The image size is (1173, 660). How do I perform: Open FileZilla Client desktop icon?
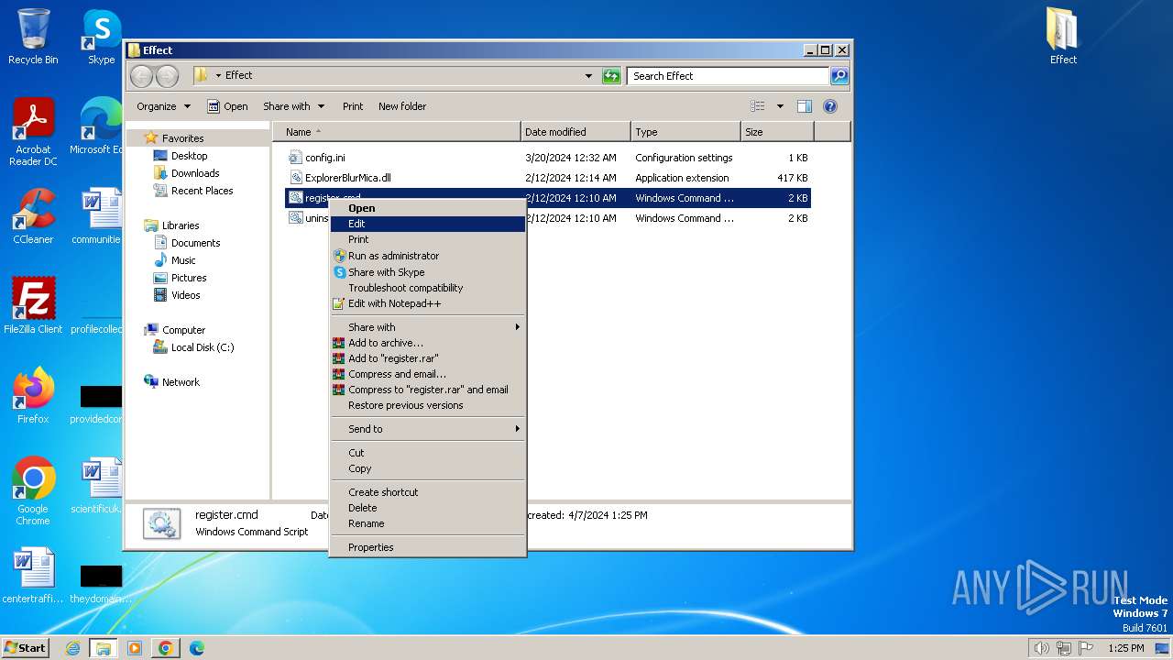[x=33, y=306]
